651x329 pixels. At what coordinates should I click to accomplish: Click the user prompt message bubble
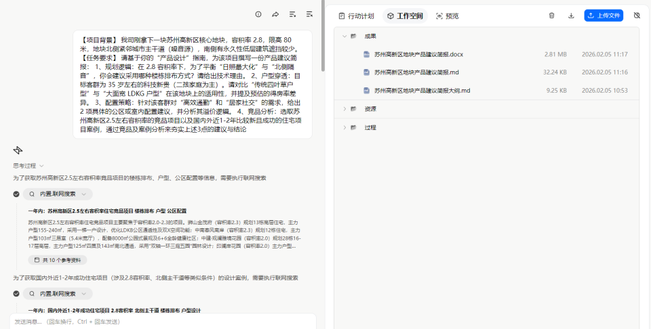point(193,84)
